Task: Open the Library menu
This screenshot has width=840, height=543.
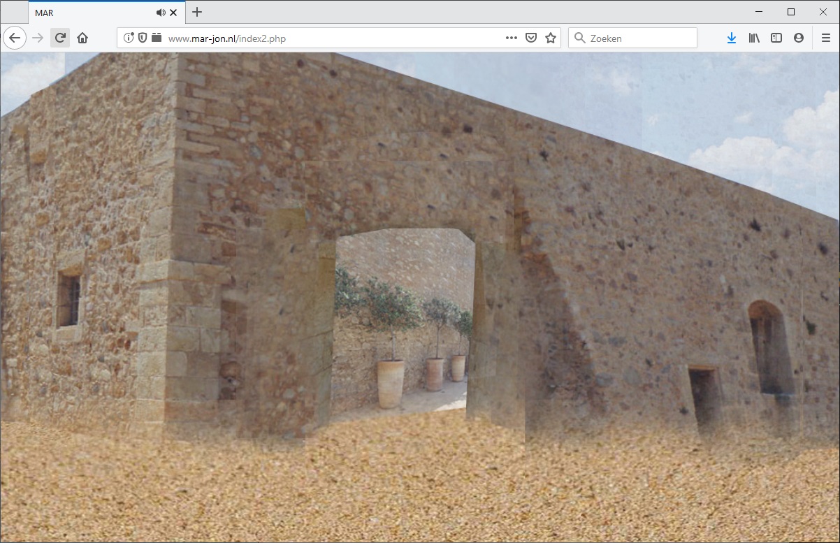Action: tap(754, 38)
